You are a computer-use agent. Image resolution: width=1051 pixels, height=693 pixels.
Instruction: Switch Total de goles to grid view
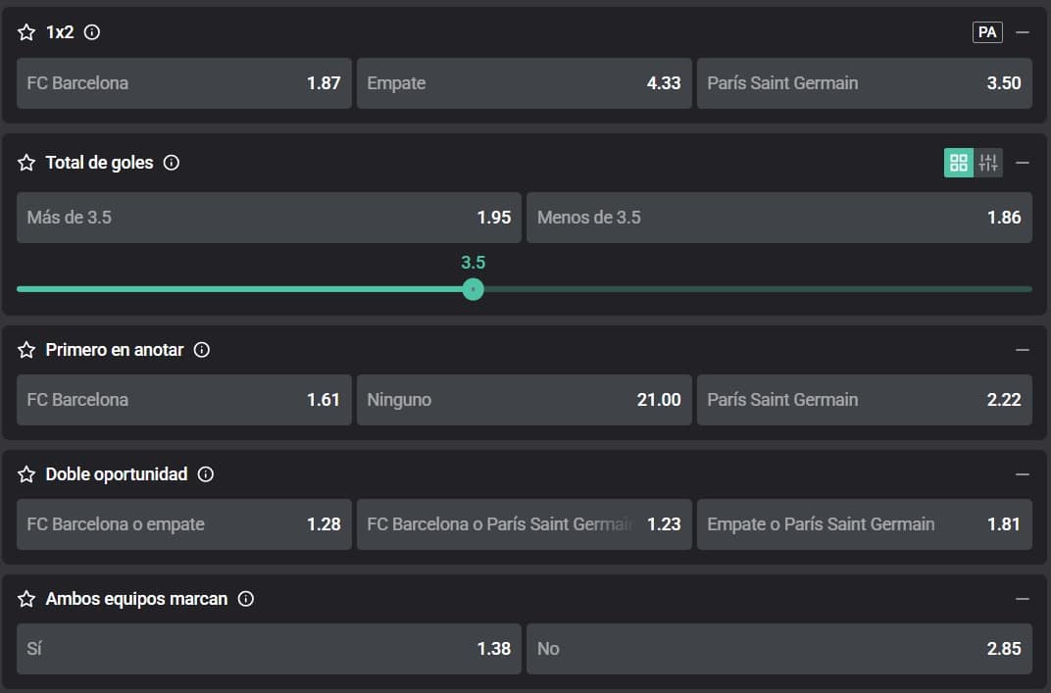pos(959,163)
